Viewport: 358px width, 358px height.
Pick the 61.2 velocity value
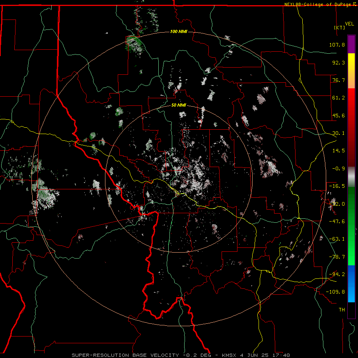click(339, 98)
